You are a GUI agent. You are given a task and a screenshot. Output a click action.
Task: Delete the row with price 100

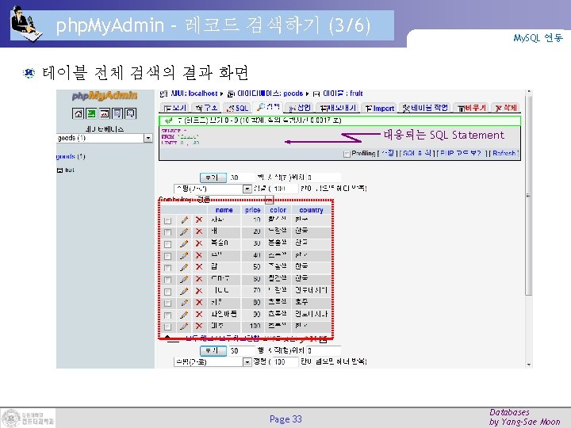pyautogui.click(x=198, y=326)
